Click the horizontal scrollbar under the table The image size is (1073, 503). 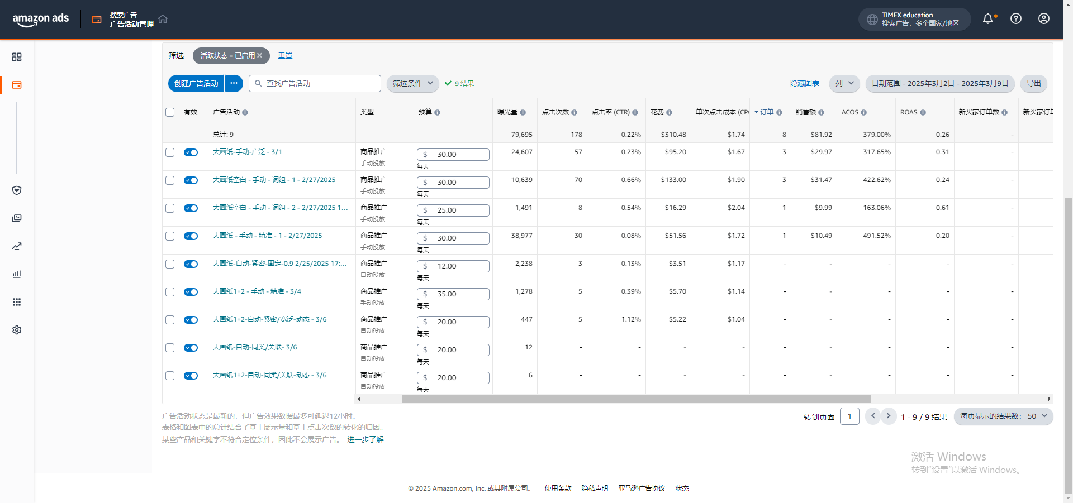pos(636,399)
